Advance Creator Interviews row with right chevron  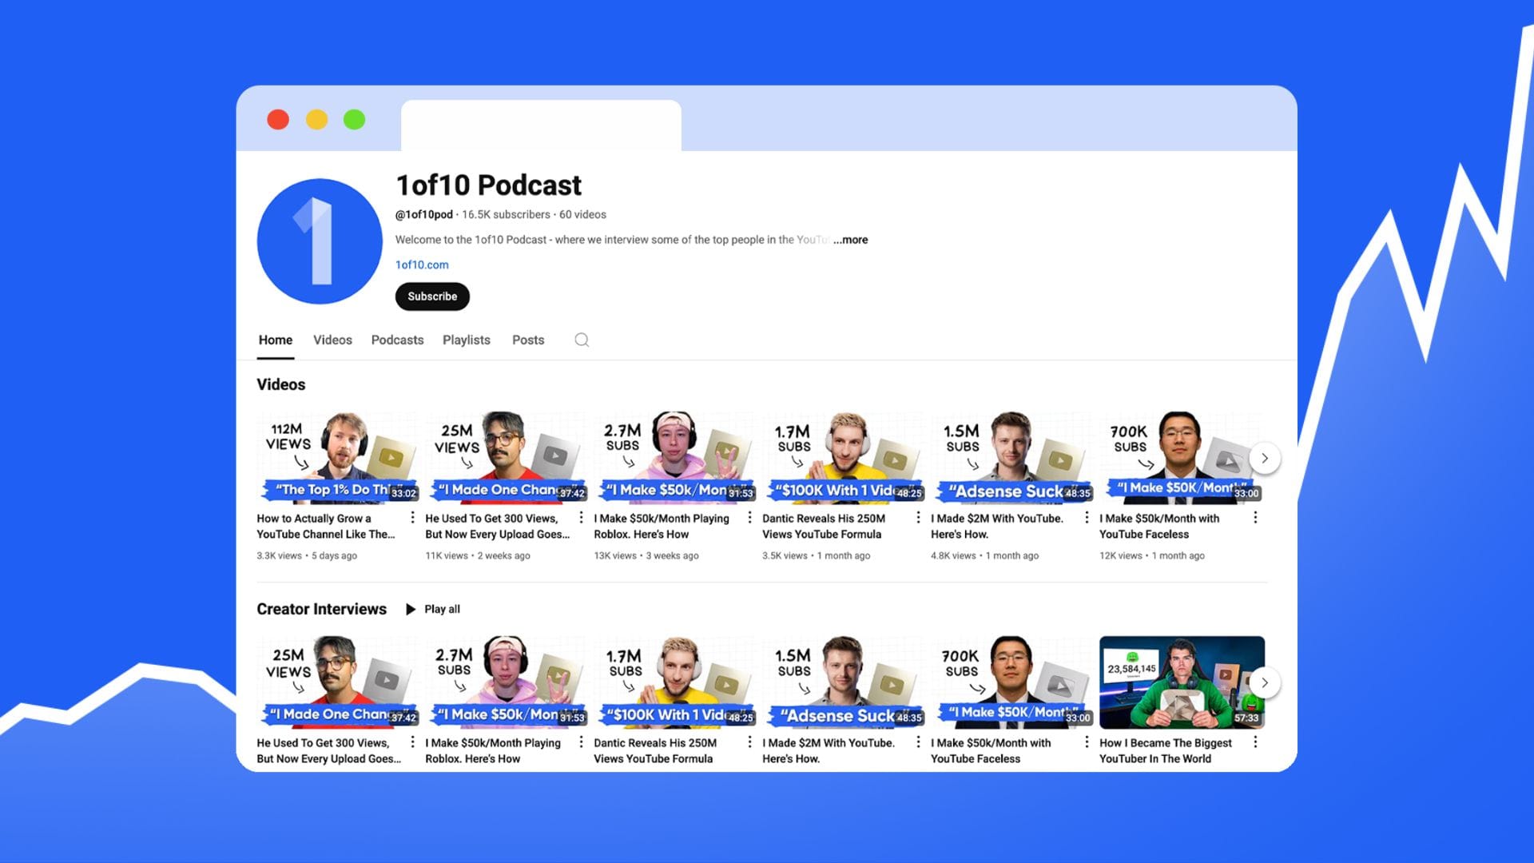click(1264, 682)
